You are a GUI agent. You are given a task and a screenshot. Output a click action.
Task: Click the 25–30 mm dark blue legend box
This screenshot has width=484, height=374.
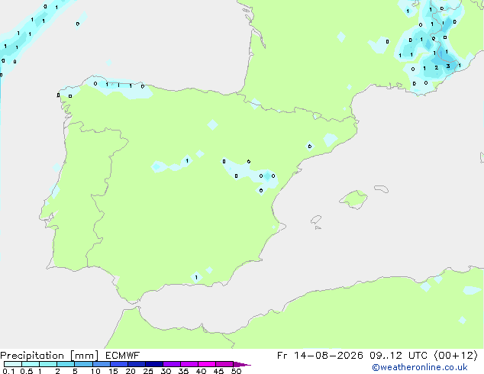pos(154,364)
